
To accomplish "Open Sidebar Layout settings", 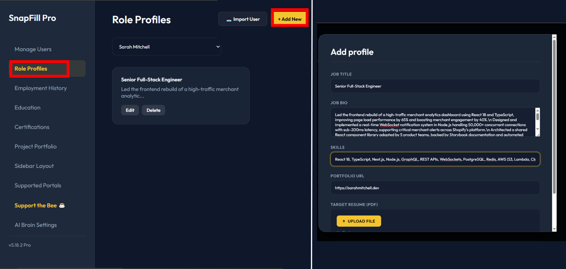I will point(34,166).
